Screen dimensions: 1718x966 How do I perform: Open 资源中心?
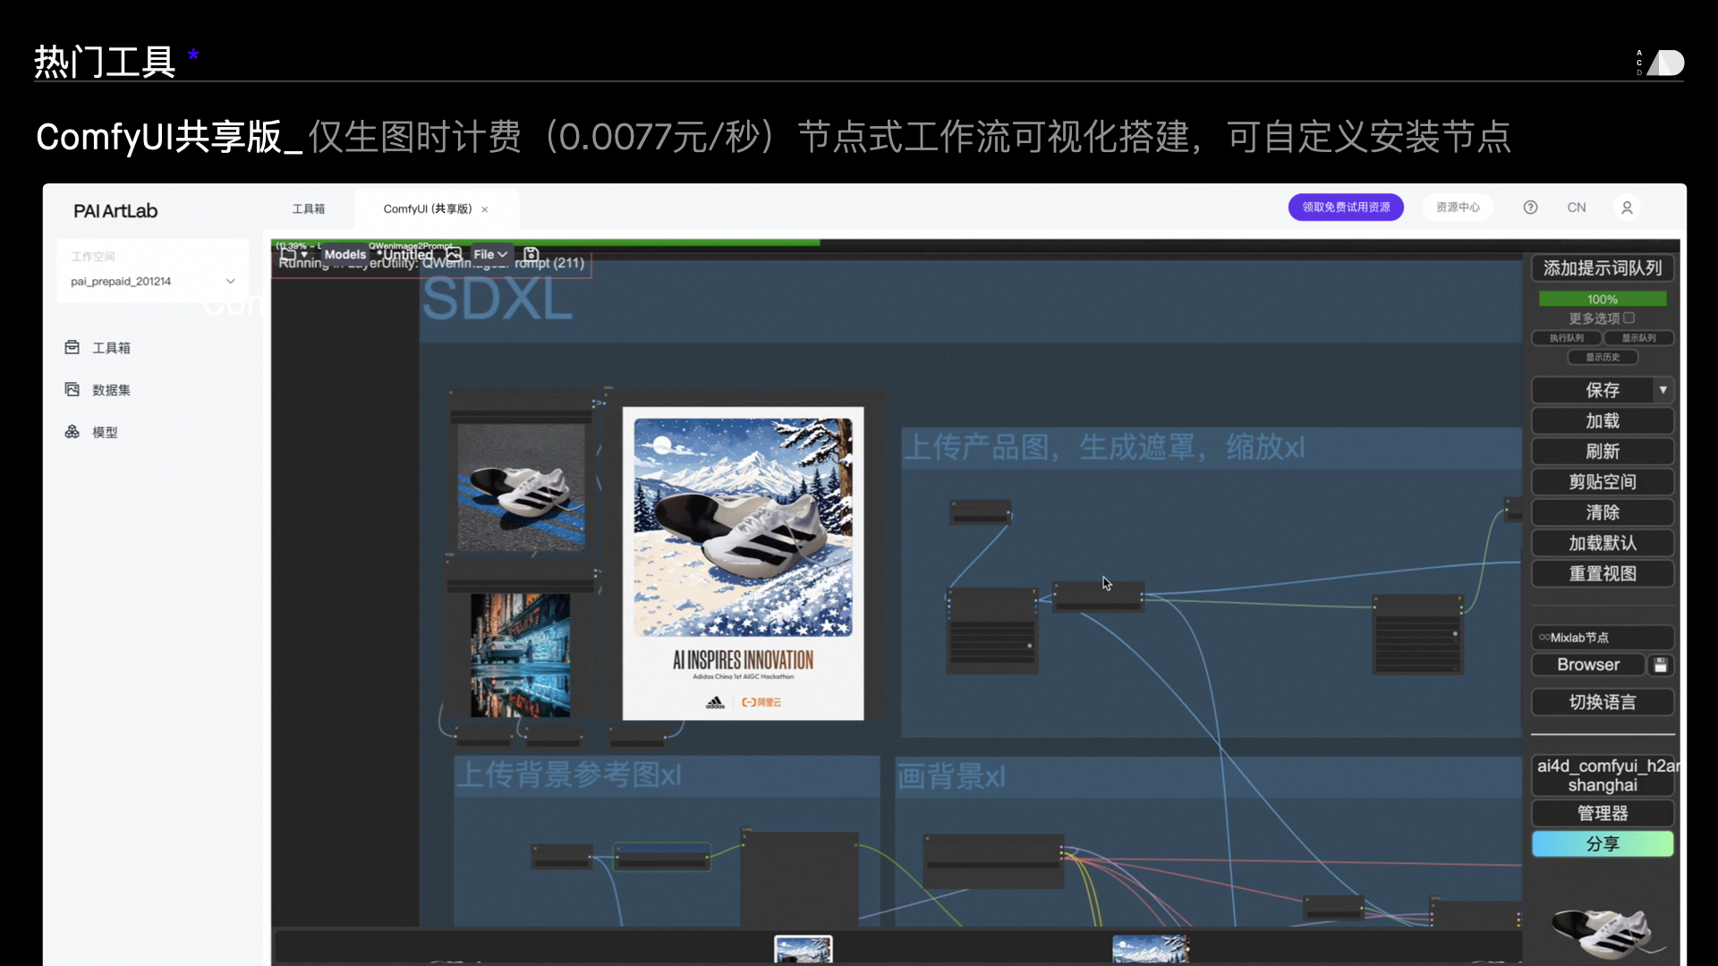pyautogui.click(x=1458, y=208)
